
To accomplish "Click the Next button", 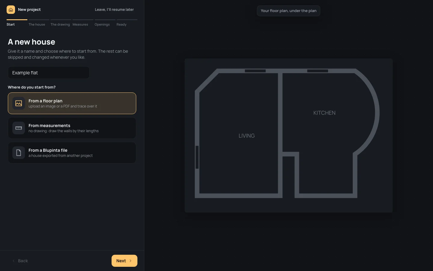I will 124,261.
